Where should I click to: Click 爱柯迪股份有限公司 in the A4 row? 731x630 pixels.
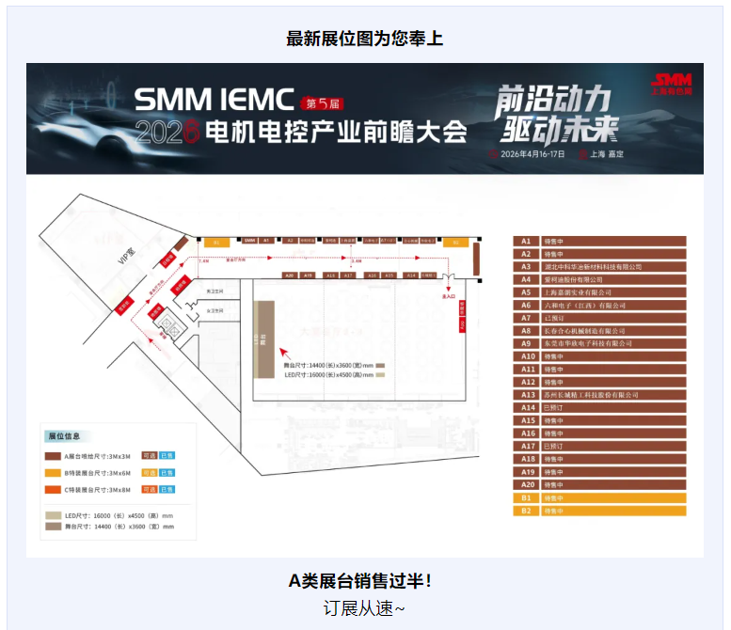point(574,279)
